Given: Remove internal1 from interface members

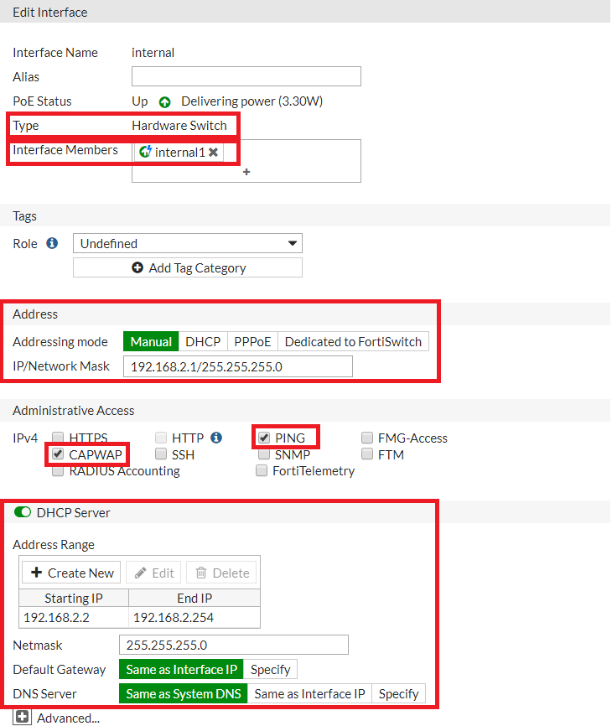Looking at the screenshot, I should 213,153.
